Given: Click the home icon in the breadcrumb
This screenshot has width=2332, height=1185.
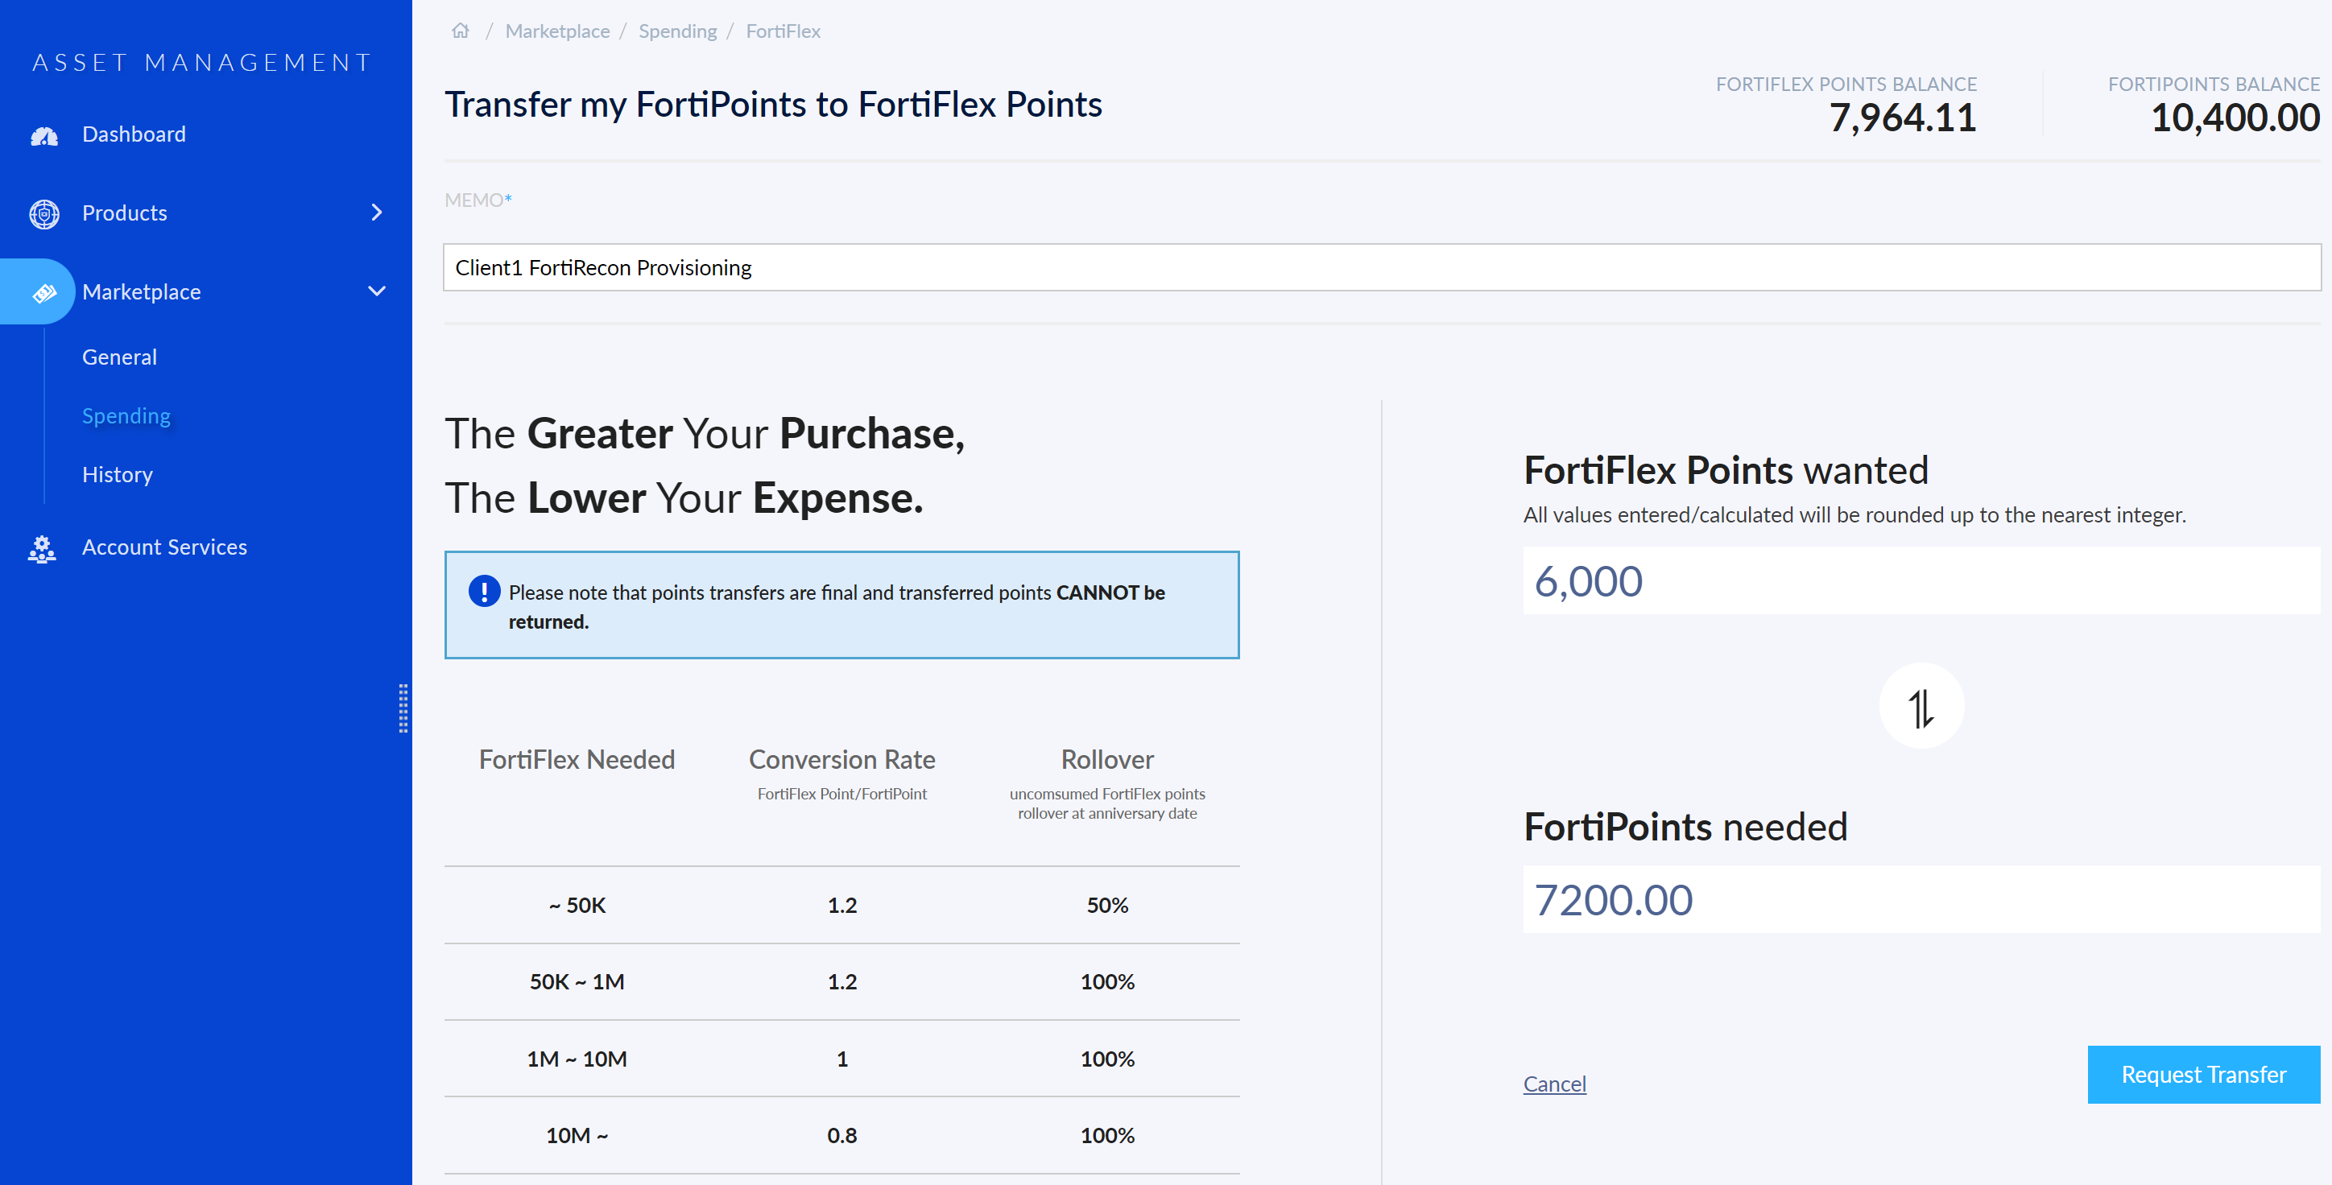Looking at the screenshot, I should pos(461,30).
